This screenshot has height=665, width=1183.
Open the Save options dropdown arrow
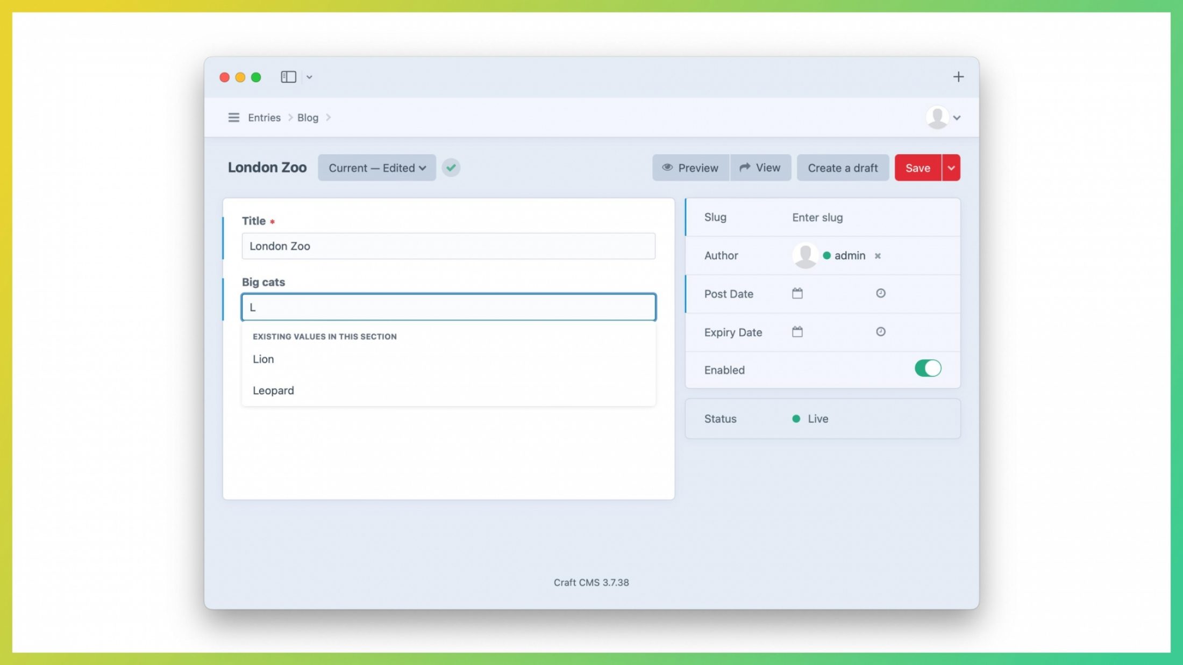[x=951, y=168]
